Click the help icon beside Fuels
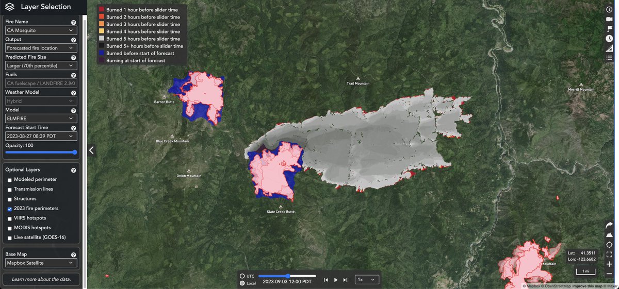Viewport: 619px width, 289px height. tap(73, 75)
